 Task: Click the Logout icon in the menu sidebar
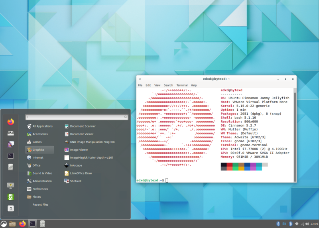tap(11, 197)
